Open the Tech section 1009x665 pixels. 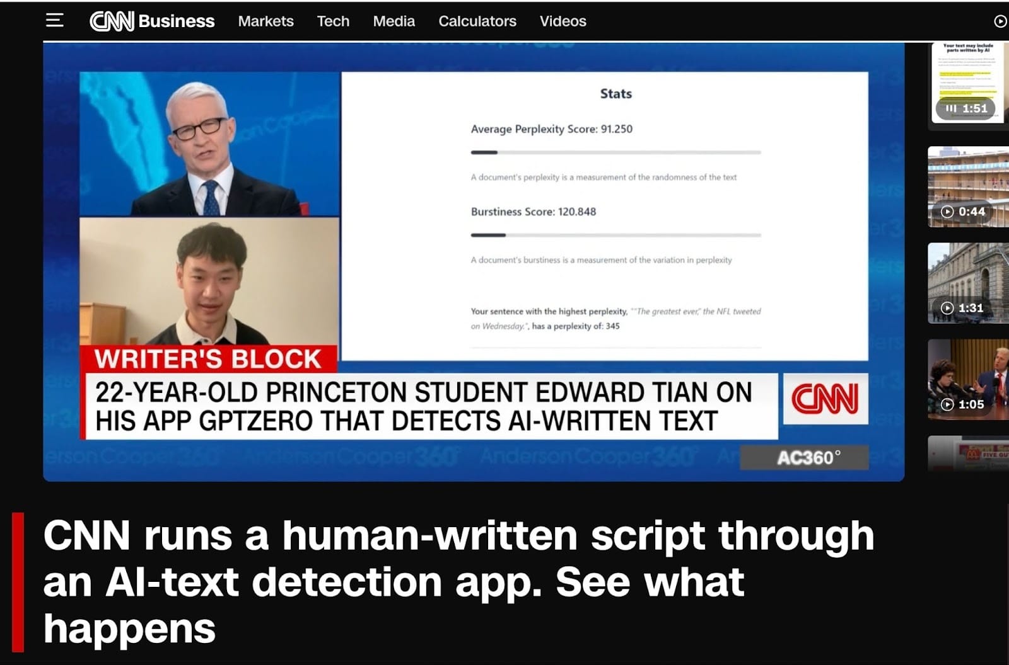(x=333, y=21)
